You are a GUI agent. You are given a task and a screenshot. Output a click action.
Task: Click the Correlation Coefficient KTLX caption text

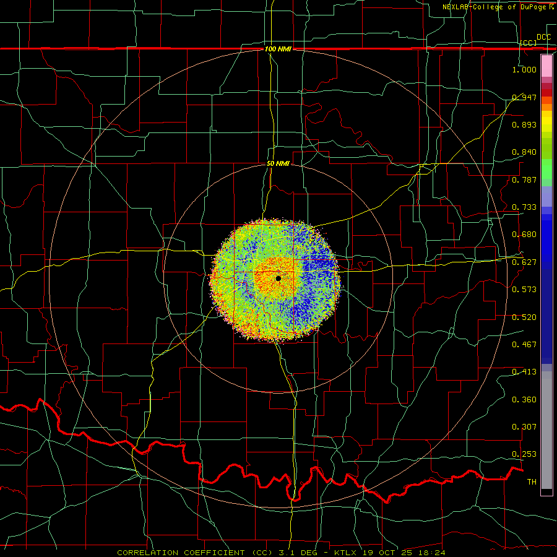click(281, 553)
